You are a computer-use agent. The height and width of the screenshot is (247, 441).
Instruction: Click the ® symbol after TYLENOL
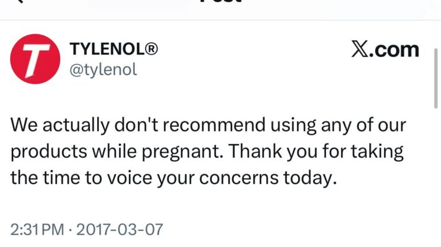(152, 49)
